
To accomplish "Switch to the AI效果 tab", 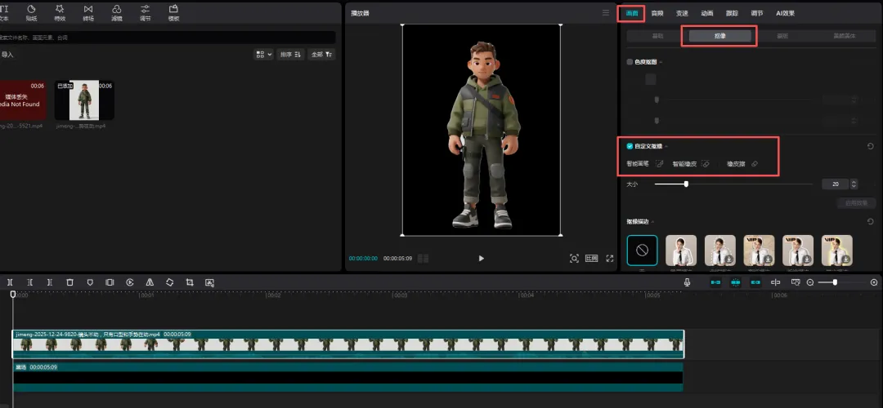I will pyautogui.click(x=785, y=13).
